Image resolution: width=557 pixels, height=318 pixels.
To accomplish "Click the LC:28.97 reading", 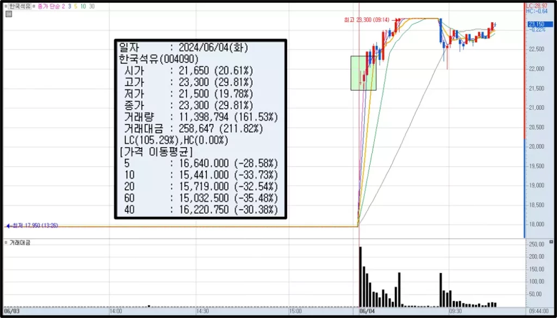I will coord(536,7).
